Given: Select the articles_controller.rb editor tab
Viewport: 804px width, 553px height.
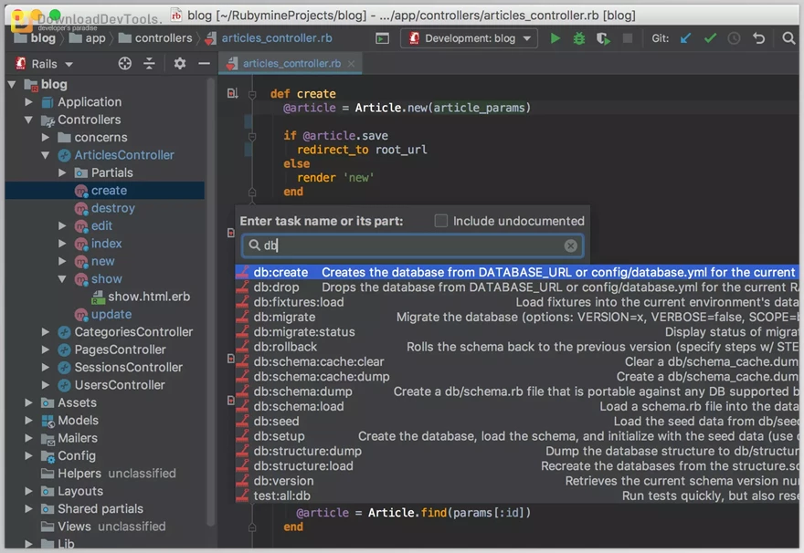Looking at the screenshot, I should pyautogui.click(x=291, y=64).
